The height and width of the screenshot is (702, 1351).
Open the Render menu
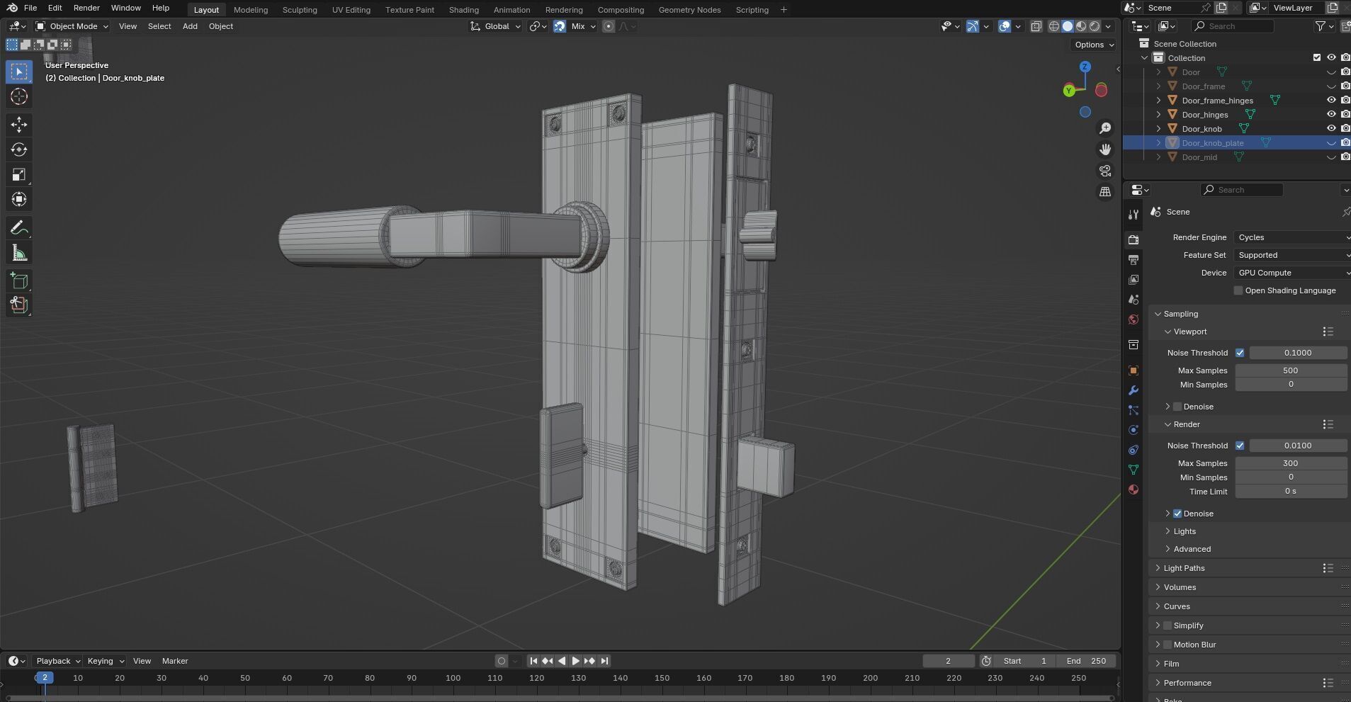[86, 8]
